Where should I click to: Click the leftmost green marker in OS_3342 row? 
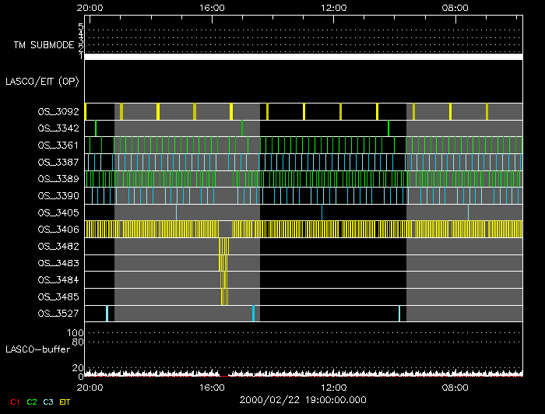coord(96,128)
